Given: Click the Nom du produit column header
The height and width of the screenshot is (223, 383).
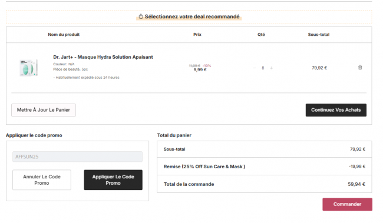Looking at the screenshot, I should (x=64, y=35).
